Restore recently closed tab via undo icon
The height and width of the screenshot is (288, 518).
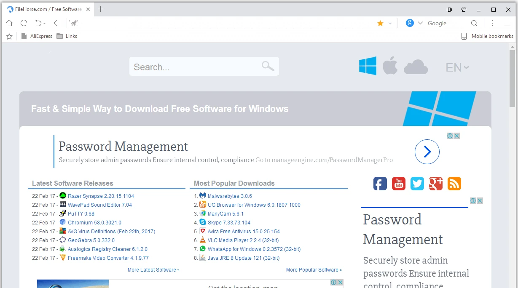[38, 23]
